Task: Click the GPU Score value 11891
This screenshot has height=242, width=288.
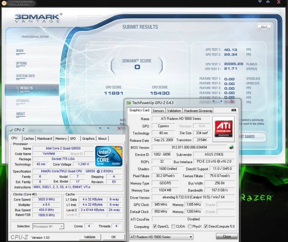Action: tap(113, 93)
